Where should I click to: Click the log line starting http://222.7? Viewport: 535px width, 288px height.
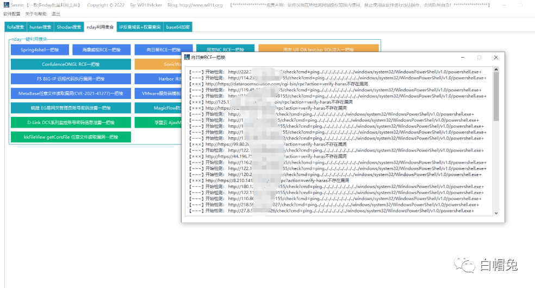click(335, 72)
